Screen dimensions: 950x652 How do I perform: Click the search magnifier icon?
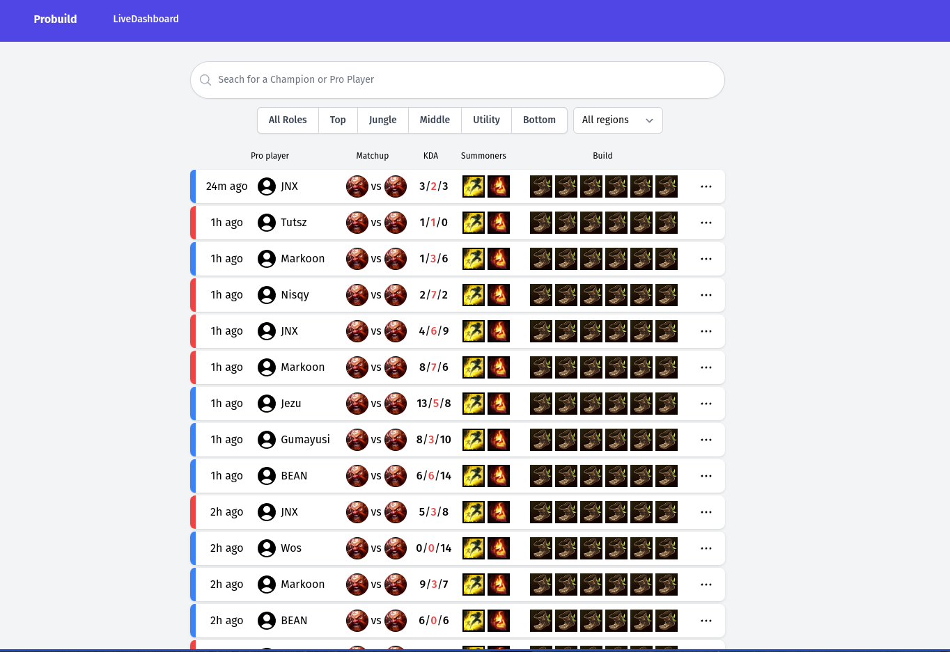point(205,80)
